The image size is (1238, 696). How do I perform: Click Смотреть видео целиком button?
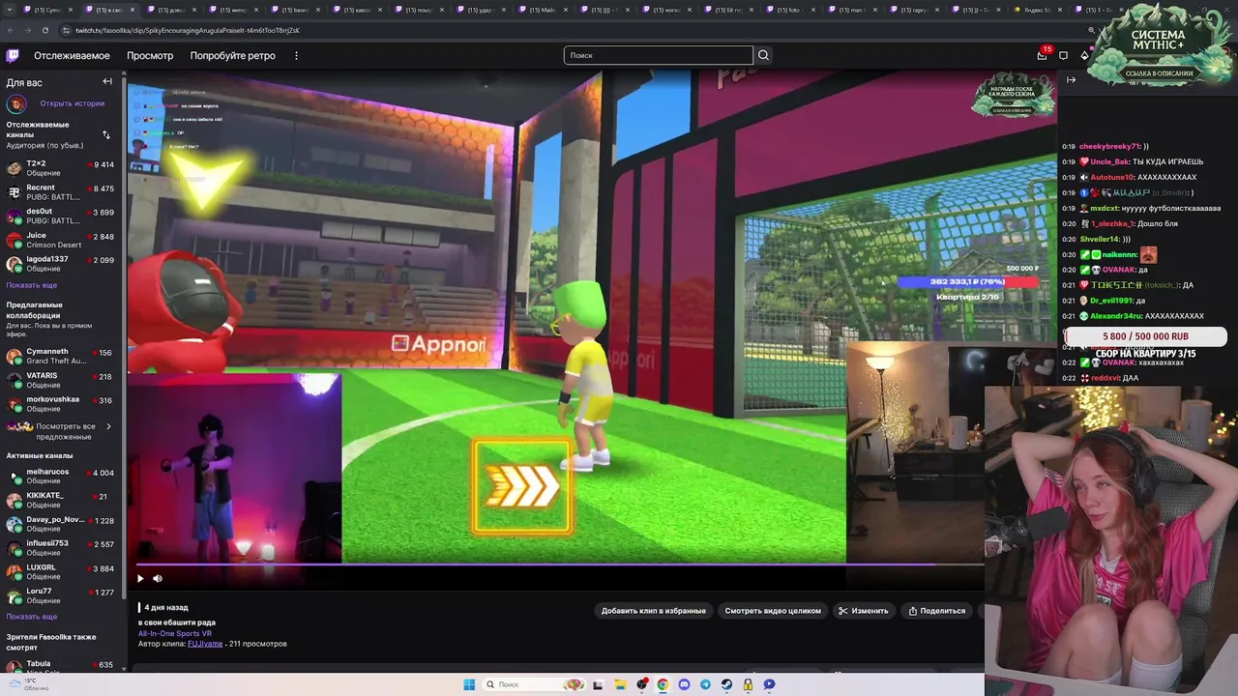(773, 611)
